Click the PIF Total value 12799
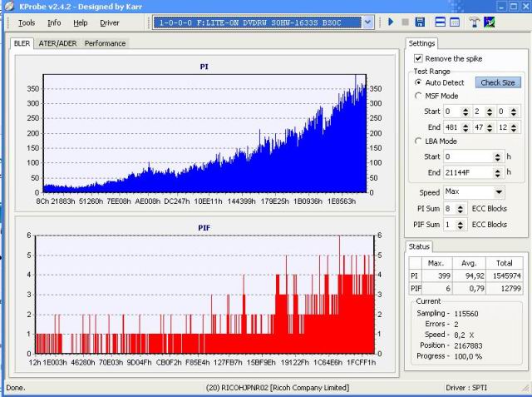This screenshot has width=532, height=397. (510, 289)
